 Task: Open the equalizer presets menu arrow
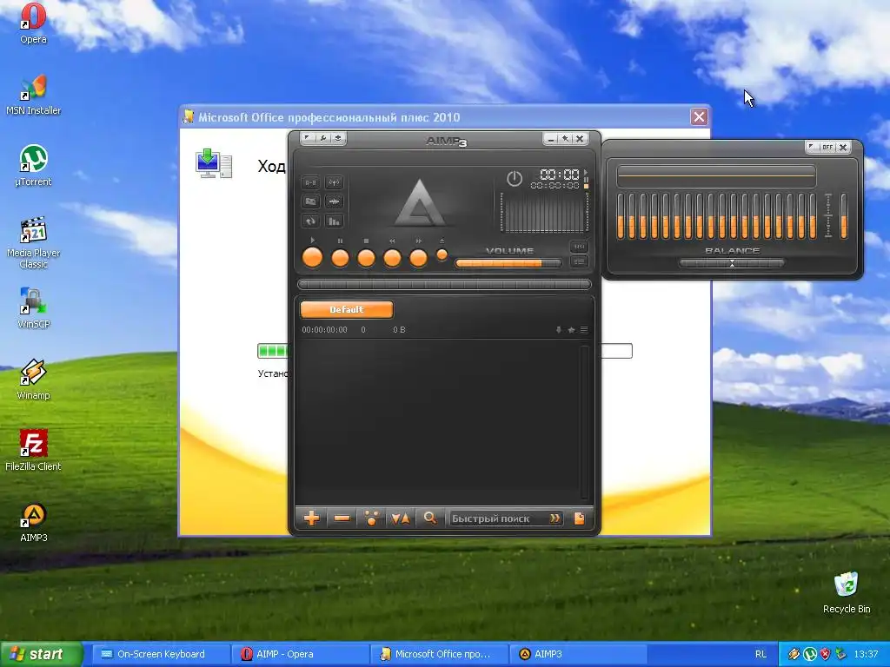pos(813,147)
